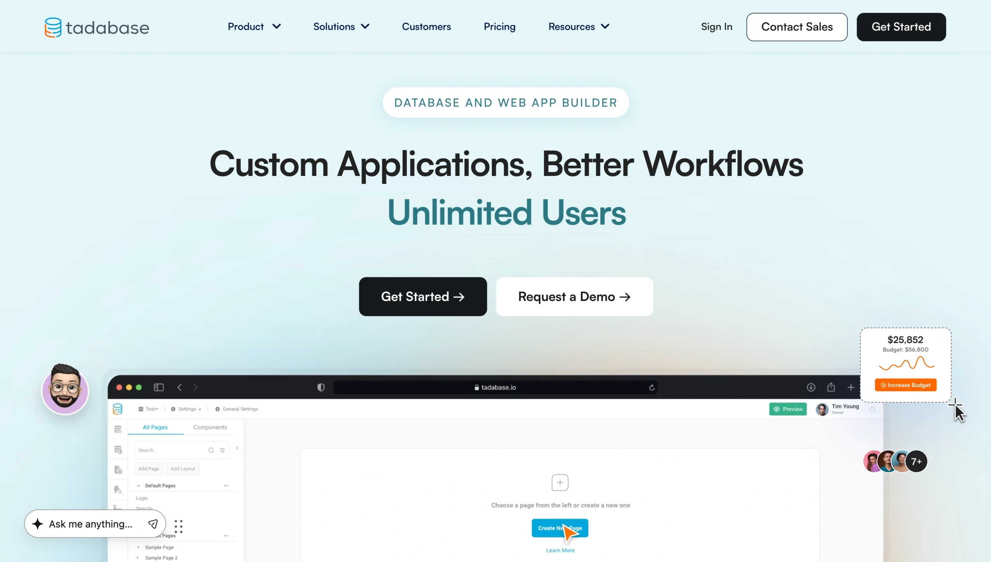The height and width of the screenshot is (562, 991).
Task: Click the 7+ avatars badge
Action: [916, 461]
